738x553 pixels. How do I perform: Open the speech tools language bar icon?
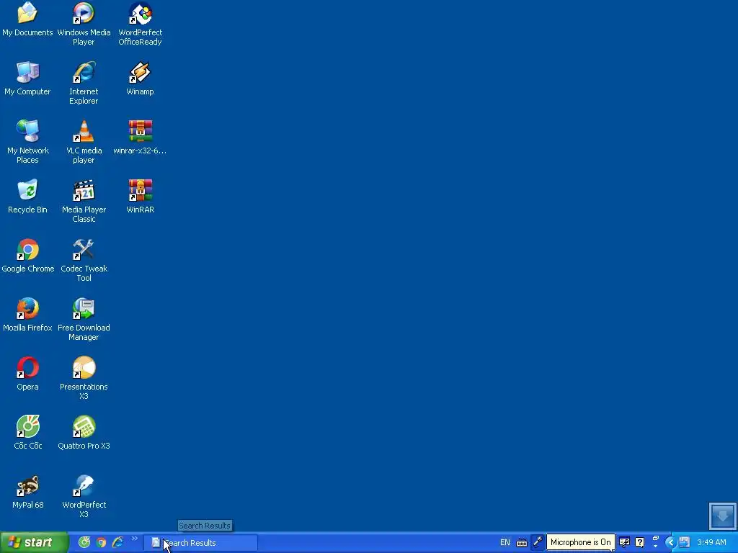pyautogui.click(x=625, y=542)
